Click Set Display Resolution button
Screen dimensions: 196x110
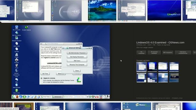(x=77, y=57)
